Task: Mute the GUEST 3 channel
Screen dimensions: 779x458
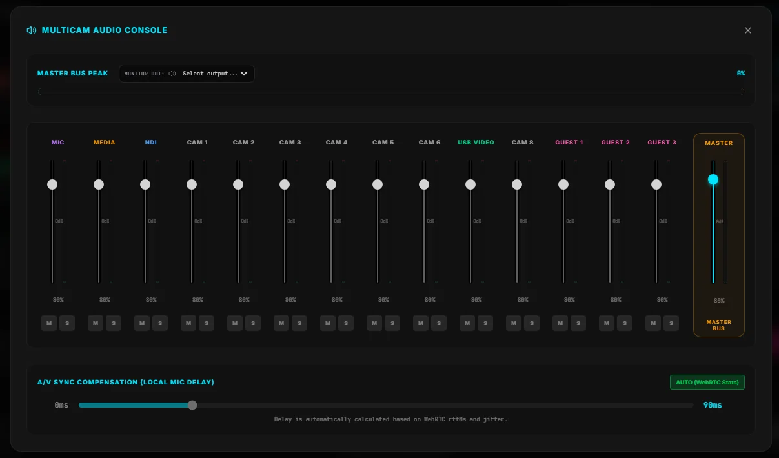Action: [653, 323]
